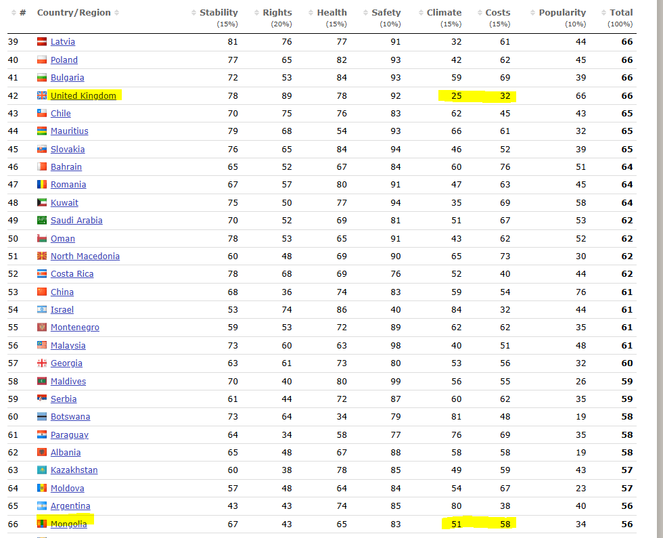Click the Kazakhstan flag icon
The image size is (663, 538).
click(42, 470)
